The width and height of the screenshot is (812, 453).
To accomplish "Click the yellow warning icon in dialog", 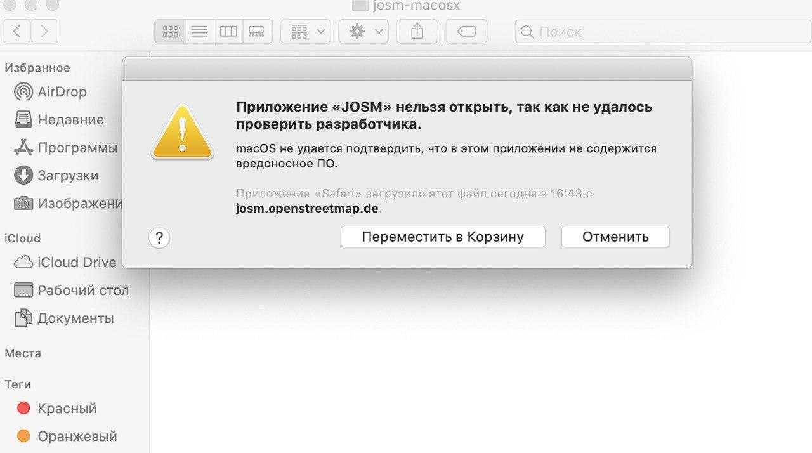I will coord(182,131).
